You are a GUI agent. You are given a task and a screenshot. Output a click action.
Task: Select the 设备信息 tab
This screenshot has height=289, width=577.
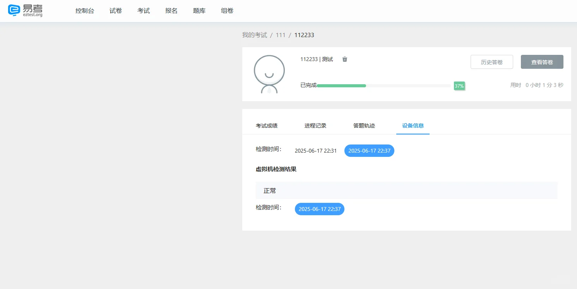[x=413, y=125]
